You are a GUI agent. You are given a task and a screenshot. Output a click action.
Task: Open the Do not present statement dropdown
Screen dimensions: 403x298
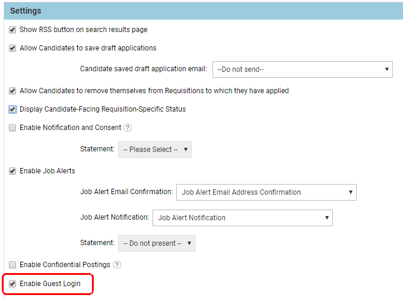157,243
